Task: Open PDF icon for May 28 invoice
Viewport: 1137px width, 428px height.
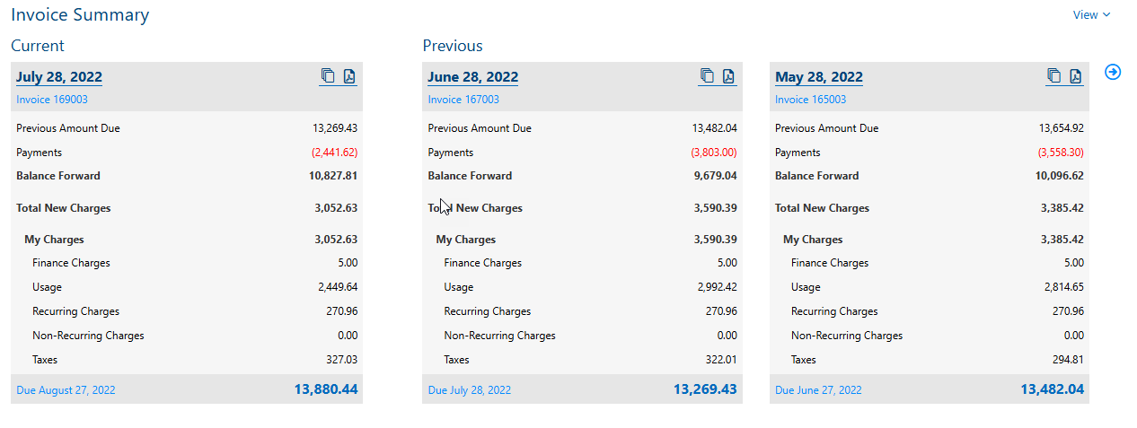Action: tap(1075, 76)
